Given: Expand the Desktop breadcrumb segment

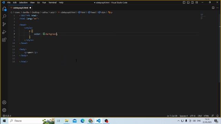Looking at the screenshot, I should coord(36,12).
